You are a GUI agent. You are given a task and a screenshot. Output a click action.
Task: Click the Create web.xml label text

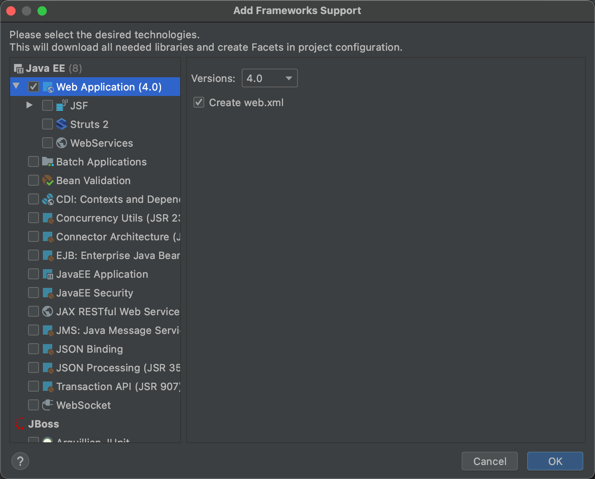[x=246, y=103]
